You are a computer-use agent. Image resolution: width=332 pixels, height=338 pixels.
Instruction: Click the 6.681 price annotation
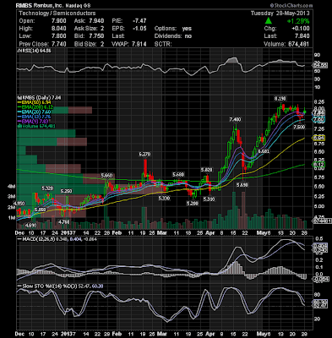click(x=264, y=151)
